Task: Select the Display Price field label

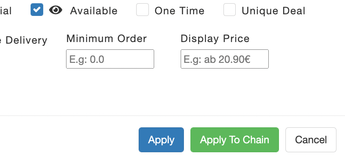Action: click(x=215, y=39)
